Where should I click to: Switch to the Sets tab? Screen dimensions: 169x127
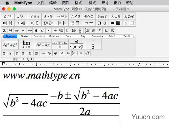[68, 36]
